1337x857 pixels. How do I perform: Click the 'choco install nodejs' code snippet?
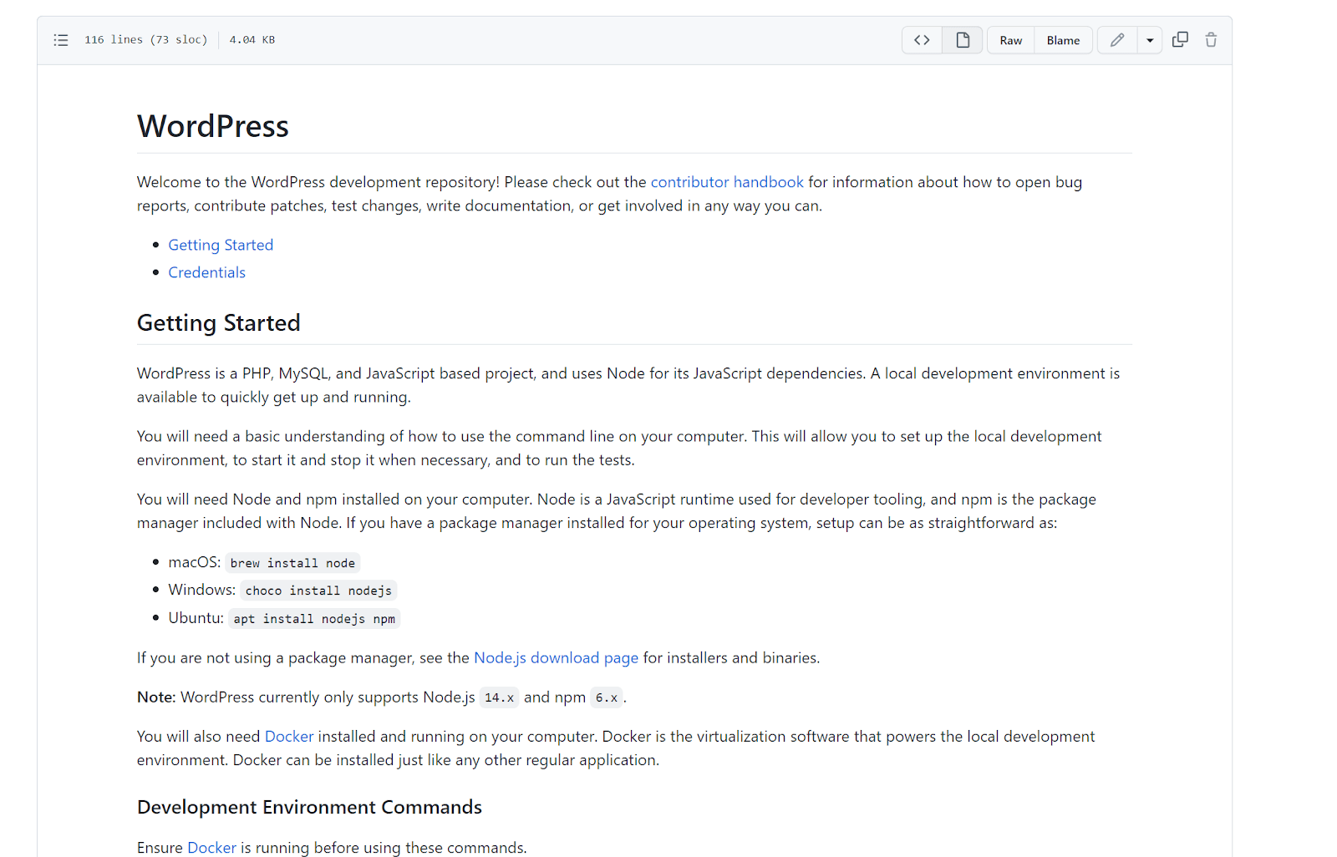318,591
